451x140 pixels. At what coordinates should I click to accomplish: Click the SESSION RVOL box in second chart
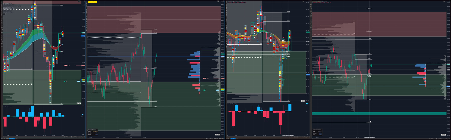coord(93,132)
